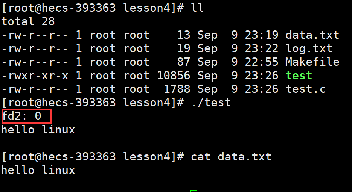Click the ./test command text
The image size is (352, 192).
[210, 103]
